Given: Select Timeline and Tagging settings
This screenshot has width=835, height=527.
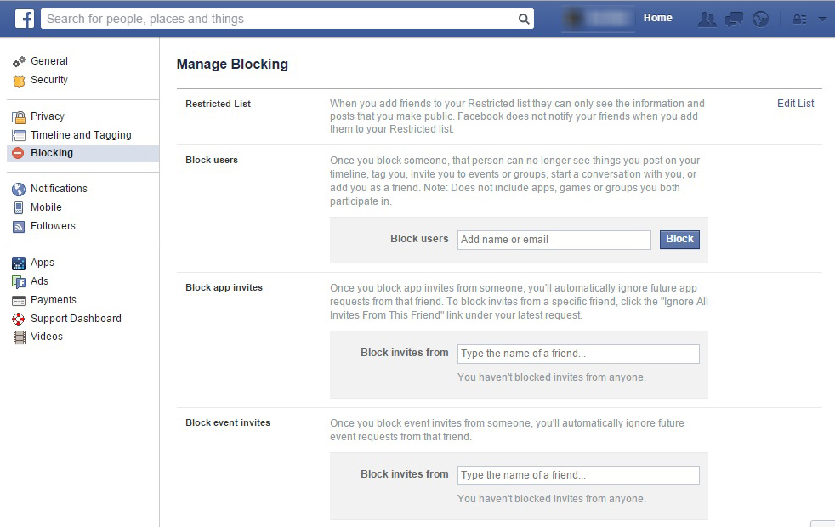Looking at the screenshot, I should (x=81, y=134).
